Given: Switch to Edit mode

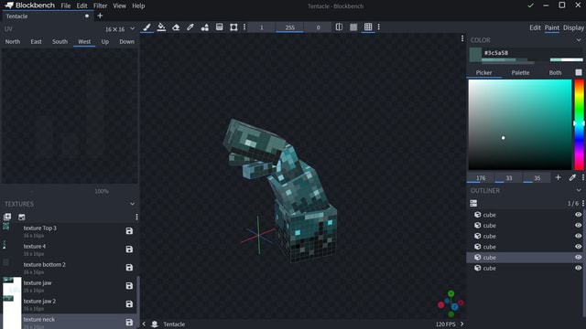Looking at the screenshot, I should (x=535, y=27).
